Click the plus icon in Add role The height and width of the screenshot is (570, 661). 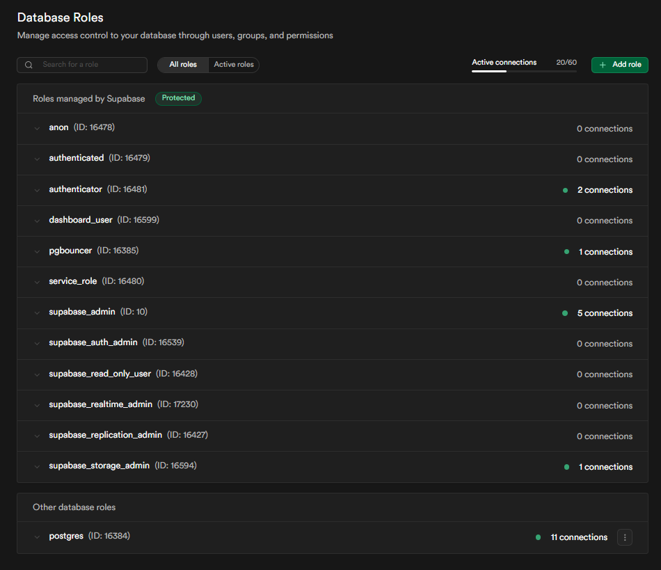click(x=603, y=65)
